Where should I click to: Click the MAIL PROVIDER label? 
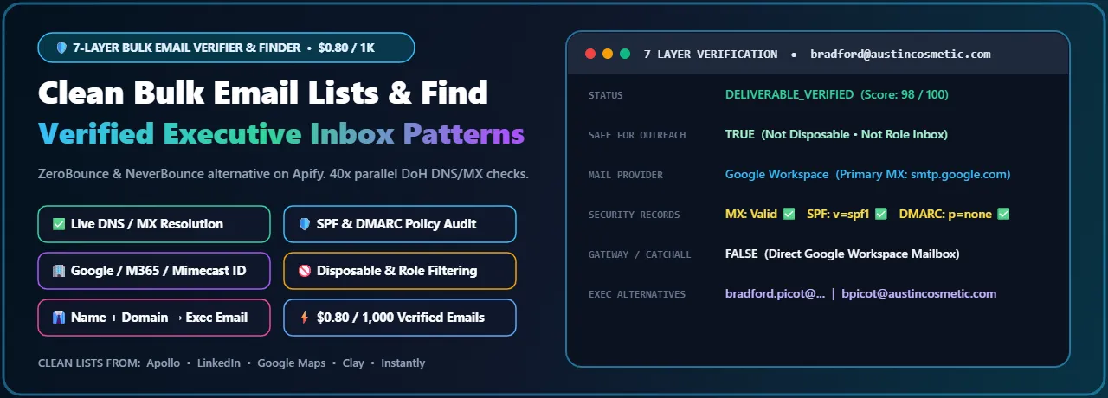coord(625,175)
